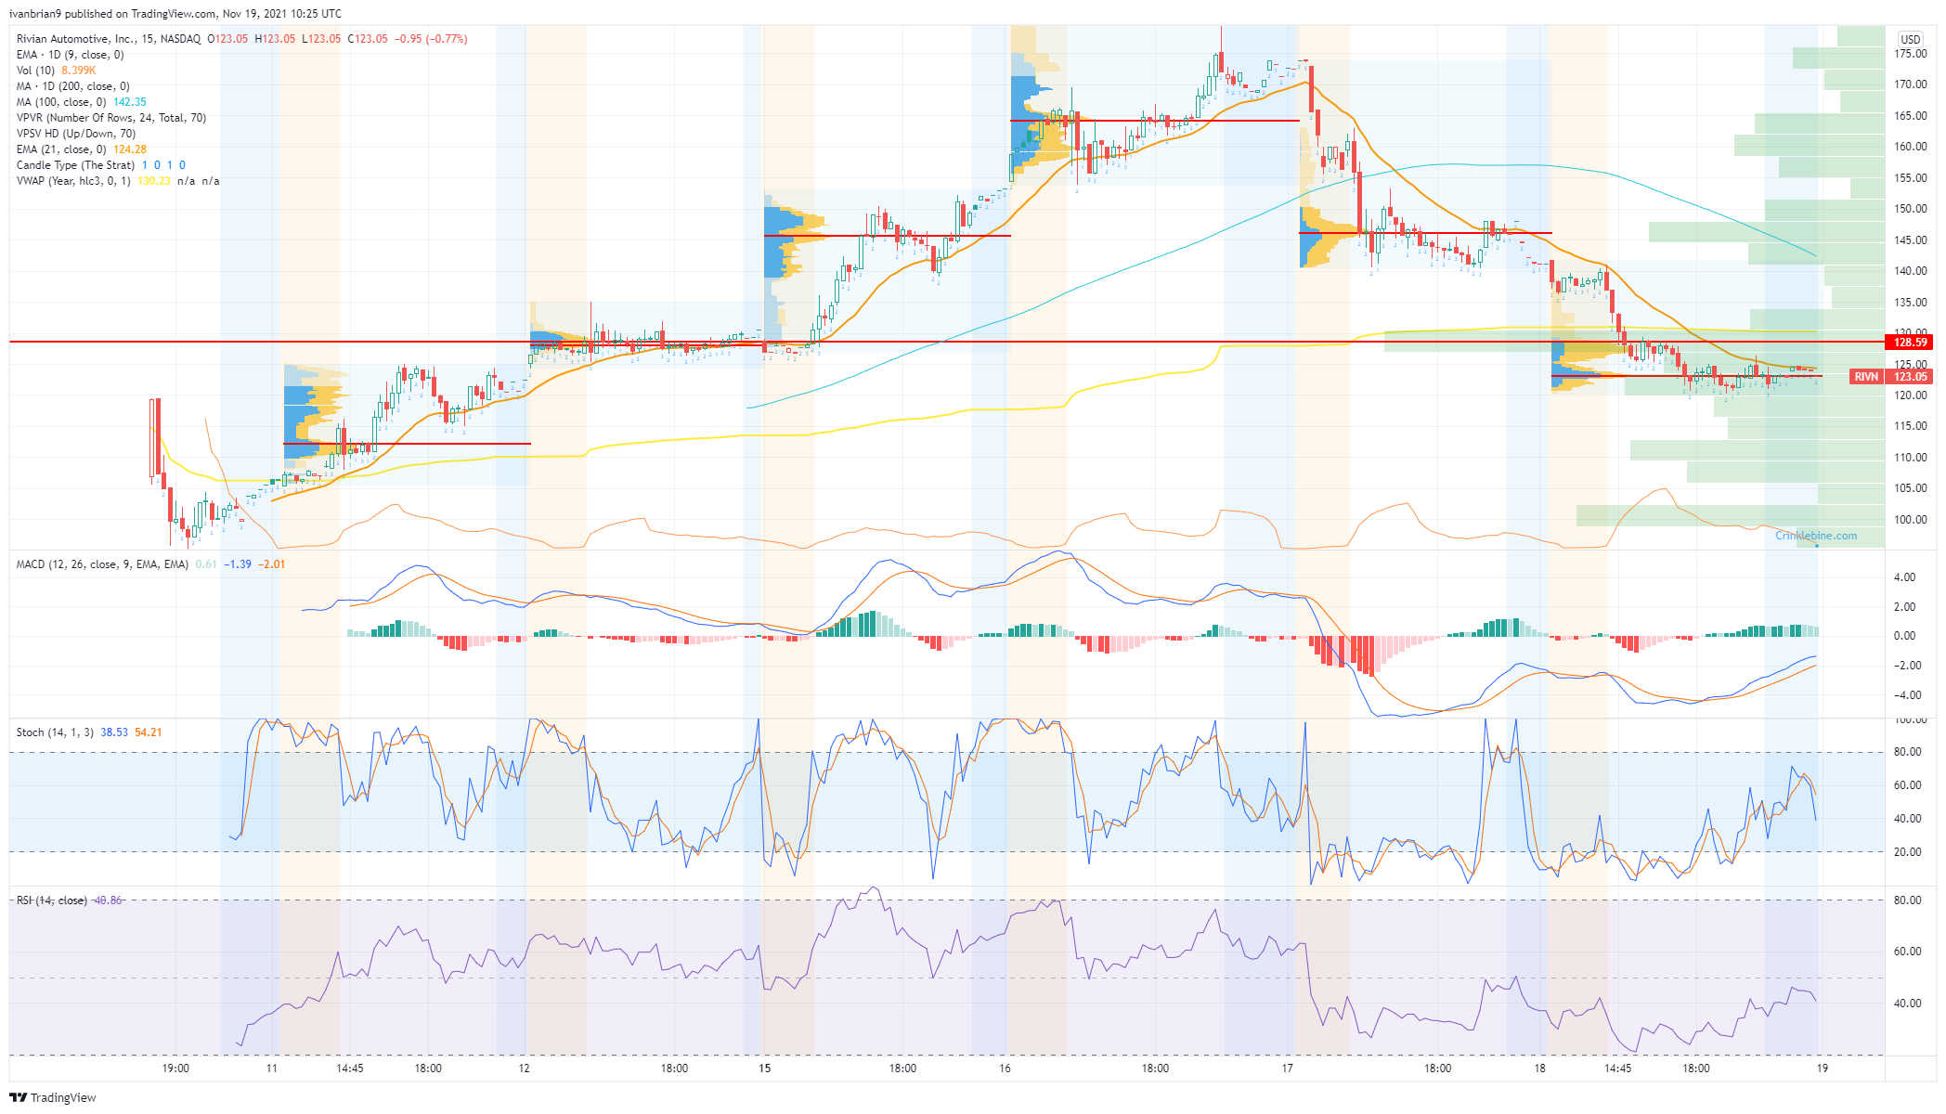Click the 0.00 label on MACD axis
The height and width of the screenshot is (1114, 1946).
click(1905, 636)
